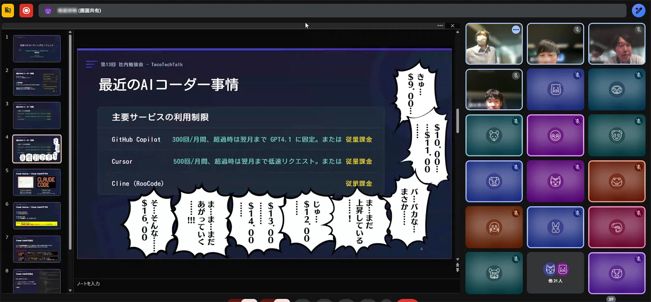This screenshot has height=302, width=651.
Task: Go to the next slide using the double down arrow
Action: [458, 270]
